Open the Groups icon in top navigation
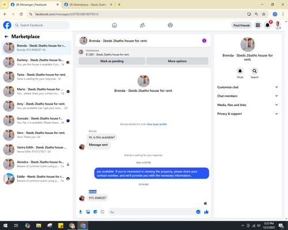The width and height of the screenshot is (288, 230). point(170,25)
